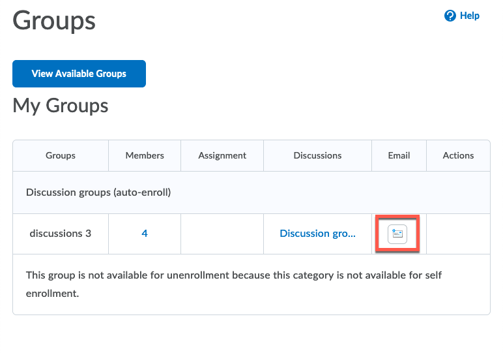
Task: Click the empty Assignment cell for discussions 3
Action: click(x=222, y=234)
